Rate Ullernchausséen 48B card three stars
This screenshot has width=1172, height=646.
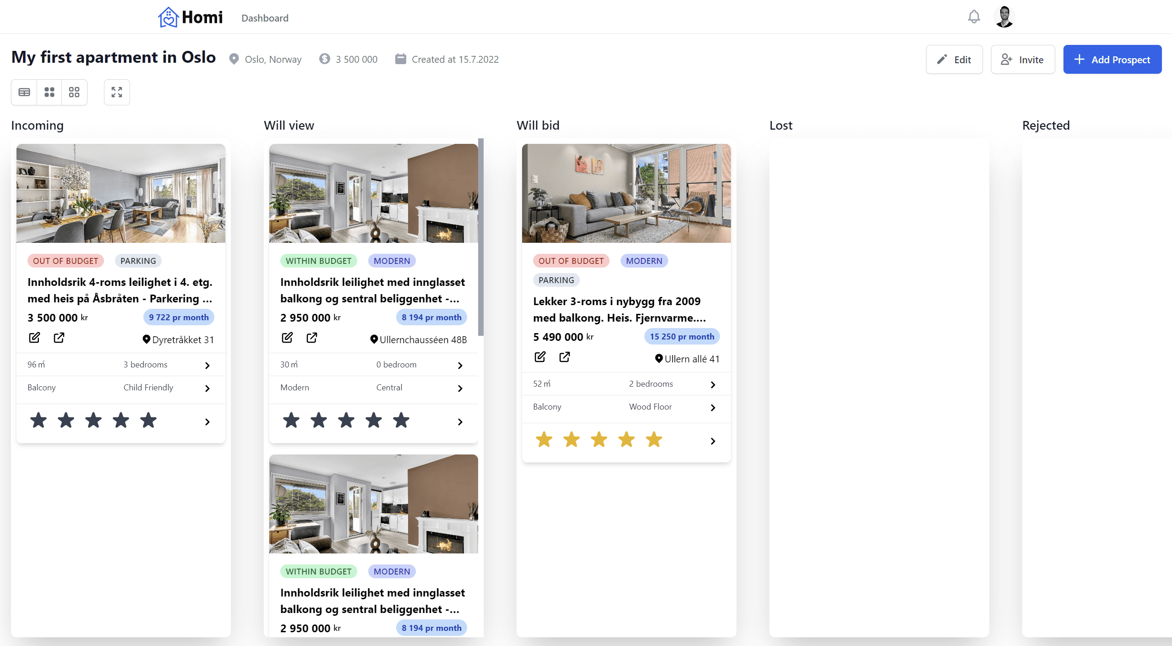(x=346, y=420)
